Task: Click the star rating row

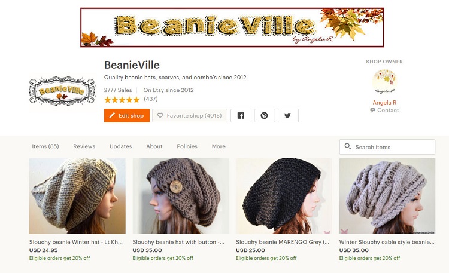Action: pyautogui.click(x=122, y=100)
